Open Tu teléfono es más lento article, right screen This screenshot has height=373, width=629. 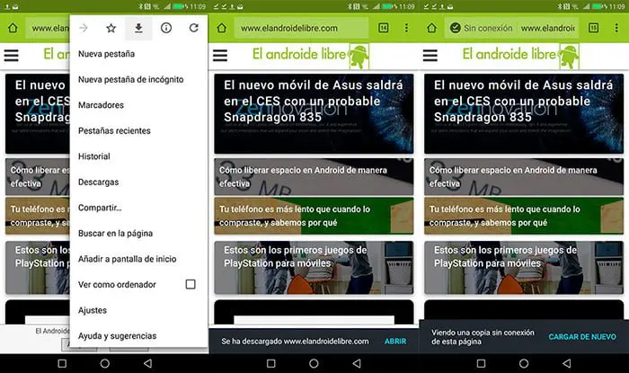coord(524,216)
